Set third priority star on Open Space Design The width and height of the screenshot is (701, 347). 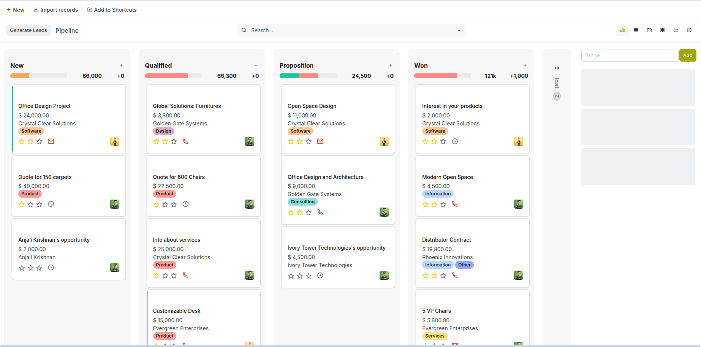tap(309, 142)
